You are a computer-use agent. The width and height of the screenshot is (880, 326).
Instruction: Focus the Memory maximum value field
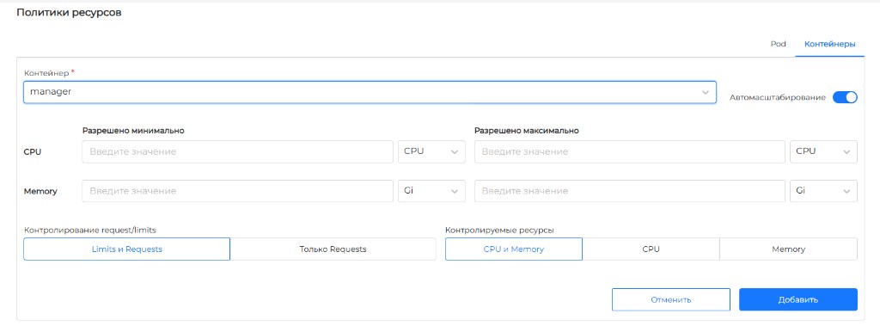point(630,191)
